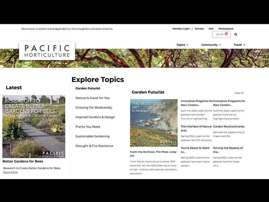Open the search using the magnifier icon

[236, 34]
